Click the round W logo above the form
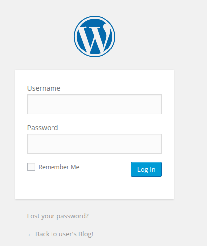The image size is (207, 246). point(95,37)
